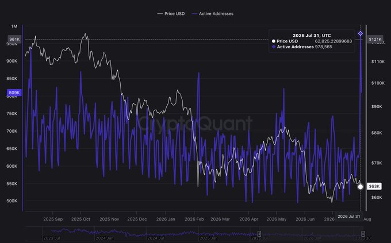Toggle the Active Addresses legend series
The width and height of the screenshot is (391, 243).
(x=212, y=14)
